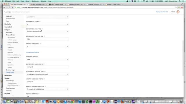186x104 pixels.
Task: Open the Arbiter Node Machine Type dropdown
Action: [x=47, y=89]
